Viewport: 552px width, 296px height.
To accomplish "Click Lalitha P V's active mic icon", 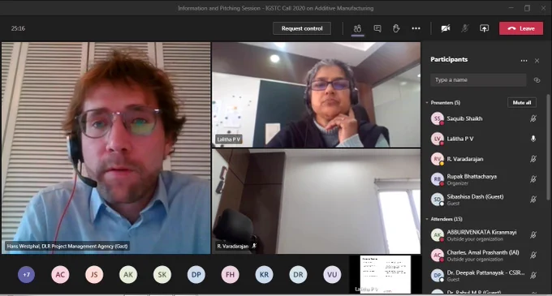I will (533, 139).
